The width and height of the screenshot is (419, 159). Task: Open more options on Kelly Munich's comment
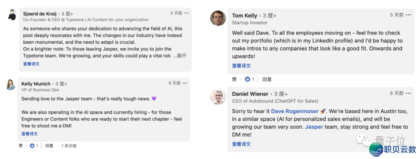[x=185, y=83]
